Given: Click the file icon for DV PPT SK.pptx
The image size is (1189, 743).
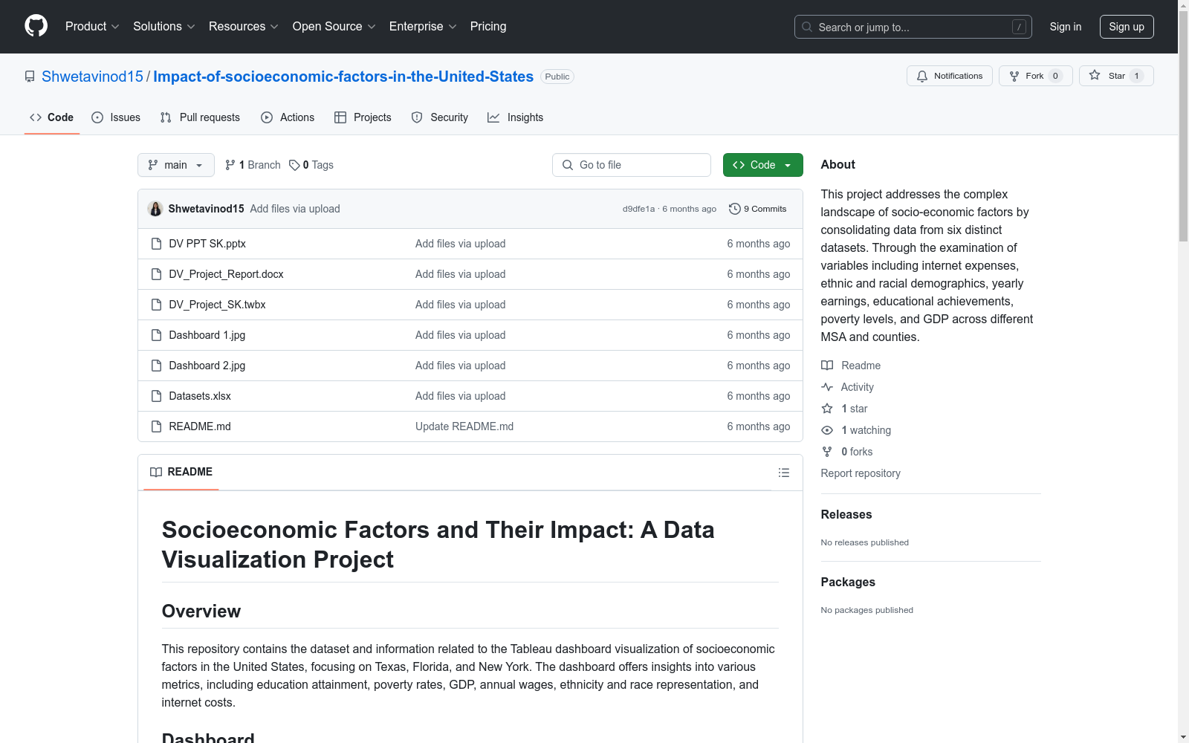Looking at the screenshot, I should pos(156,244).
